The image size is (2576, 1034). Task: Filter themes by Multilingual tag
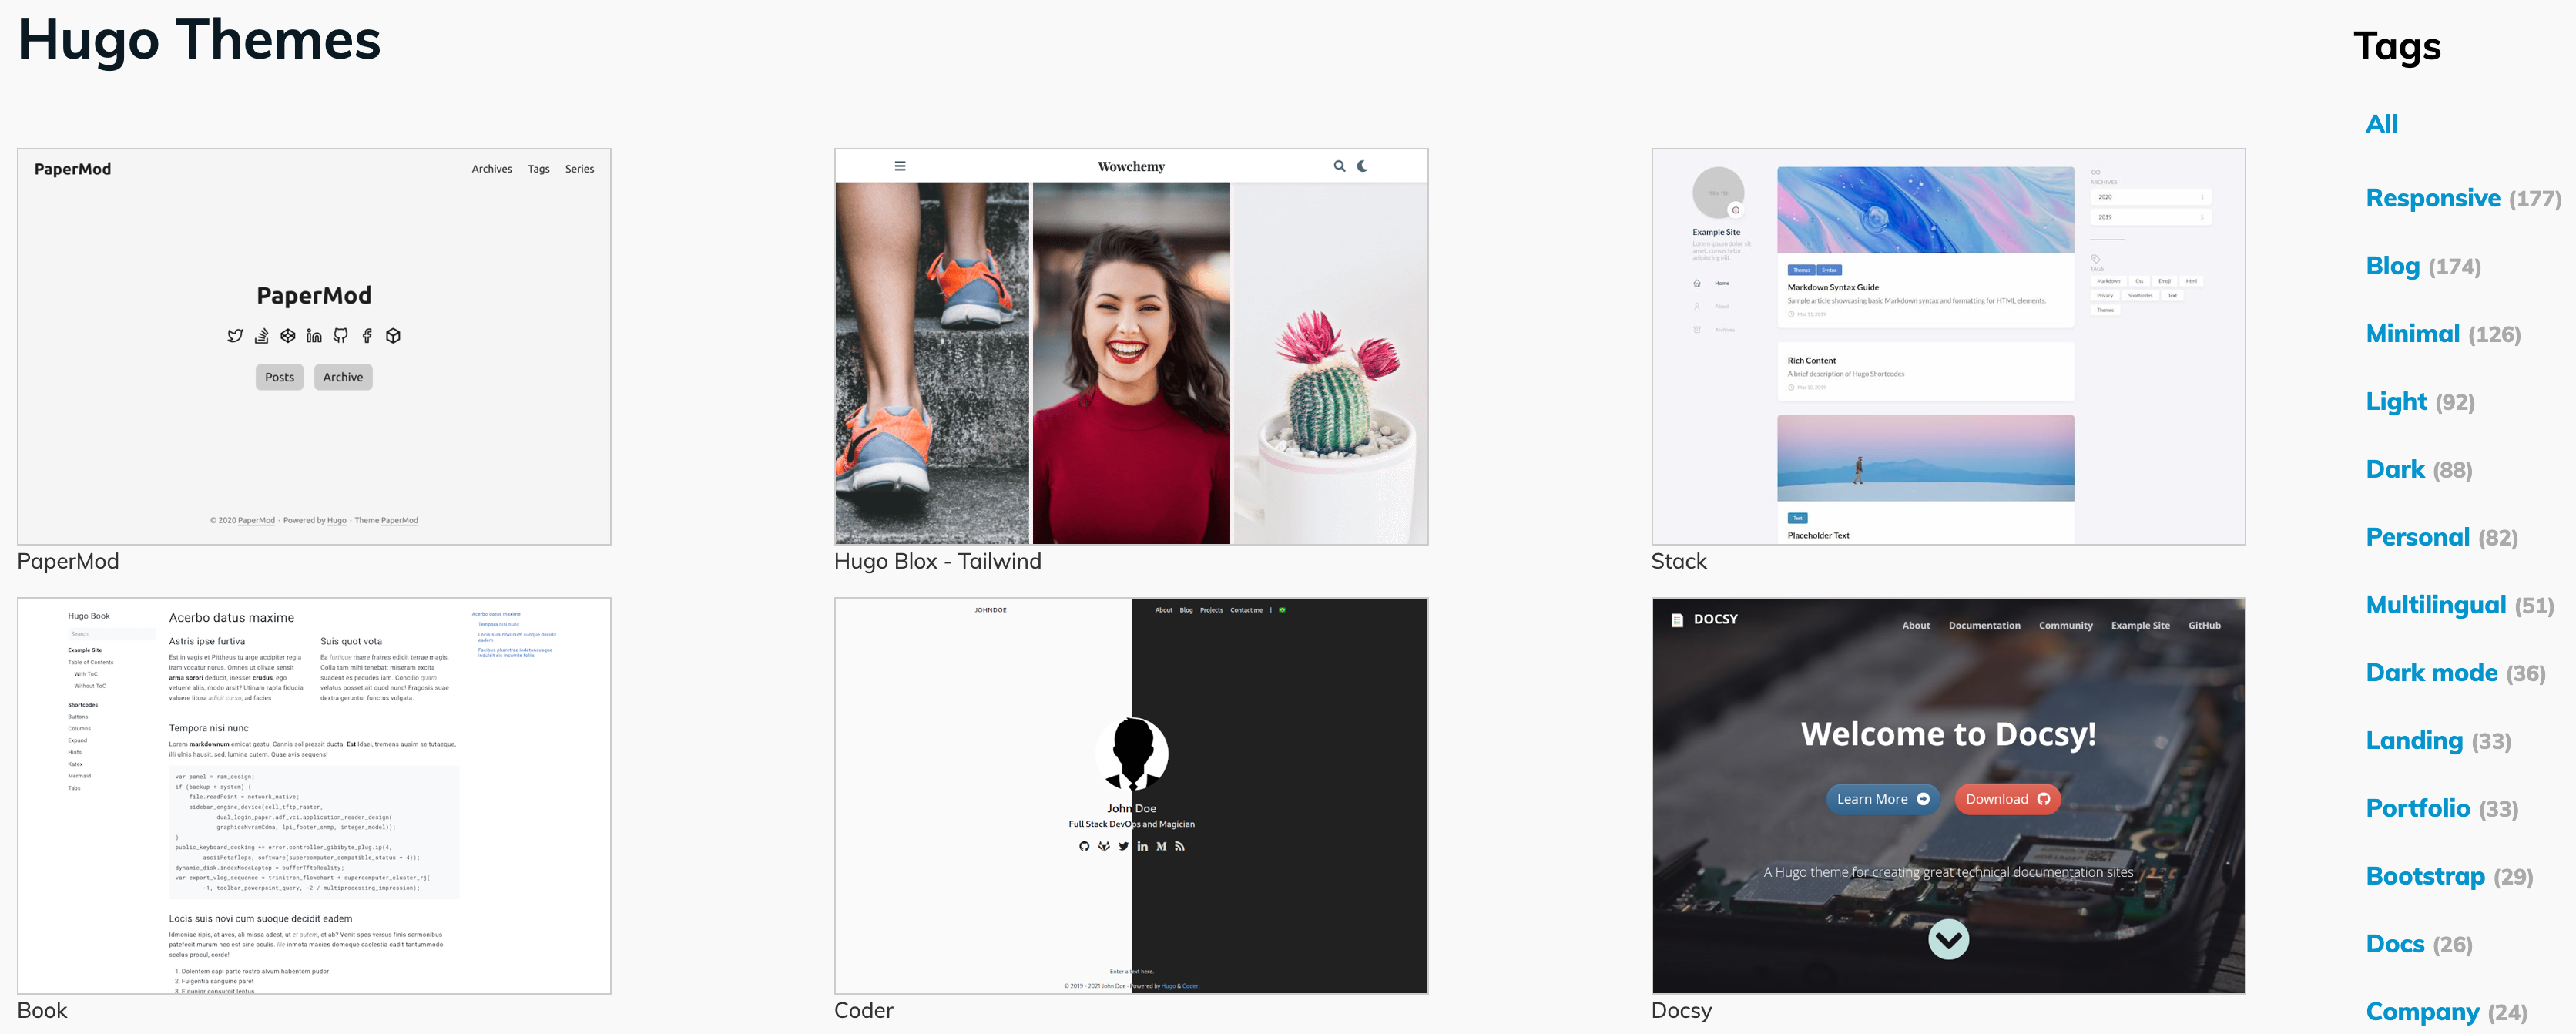[2459, 605]
